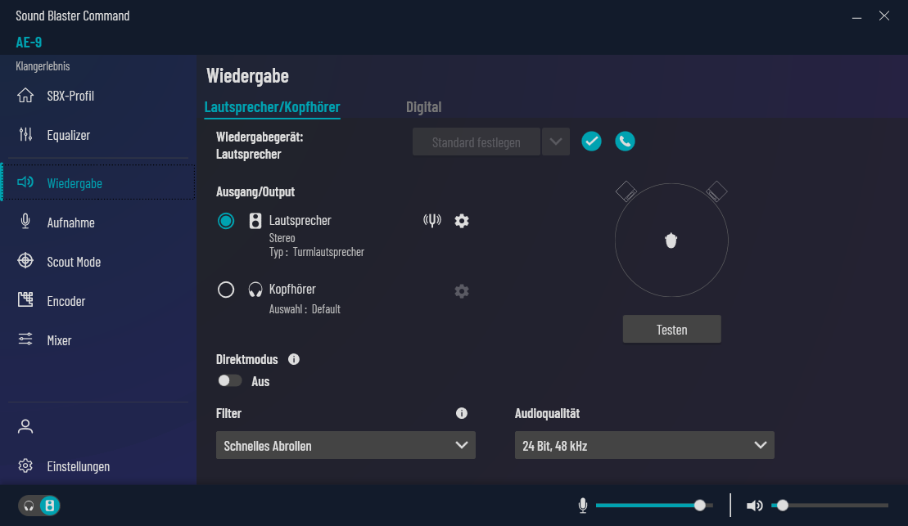
Task: Open Kopfhörer settings gear
Action: tap(462, 291)
